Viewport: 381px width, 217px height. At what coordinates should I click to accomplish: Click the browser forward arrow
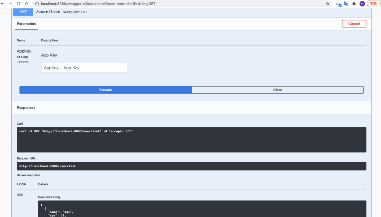click(x=10, y=3)
